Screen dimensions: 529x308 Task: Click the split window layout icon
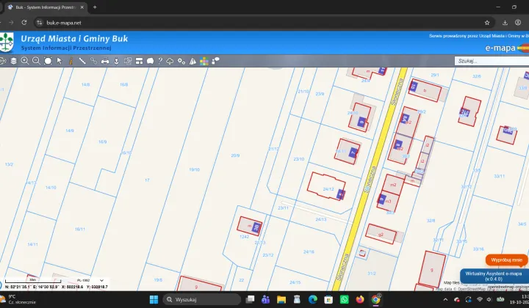point(139,61)
